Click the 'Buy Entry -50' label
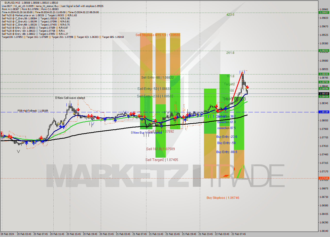This screenshot has width=330, height=237. (x=226, y=143)
